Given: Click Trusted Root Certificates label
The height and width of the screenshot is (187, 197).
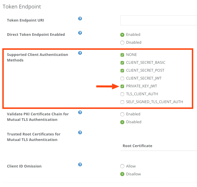Looking at the screenshot, I should click(x=34, y=137).
